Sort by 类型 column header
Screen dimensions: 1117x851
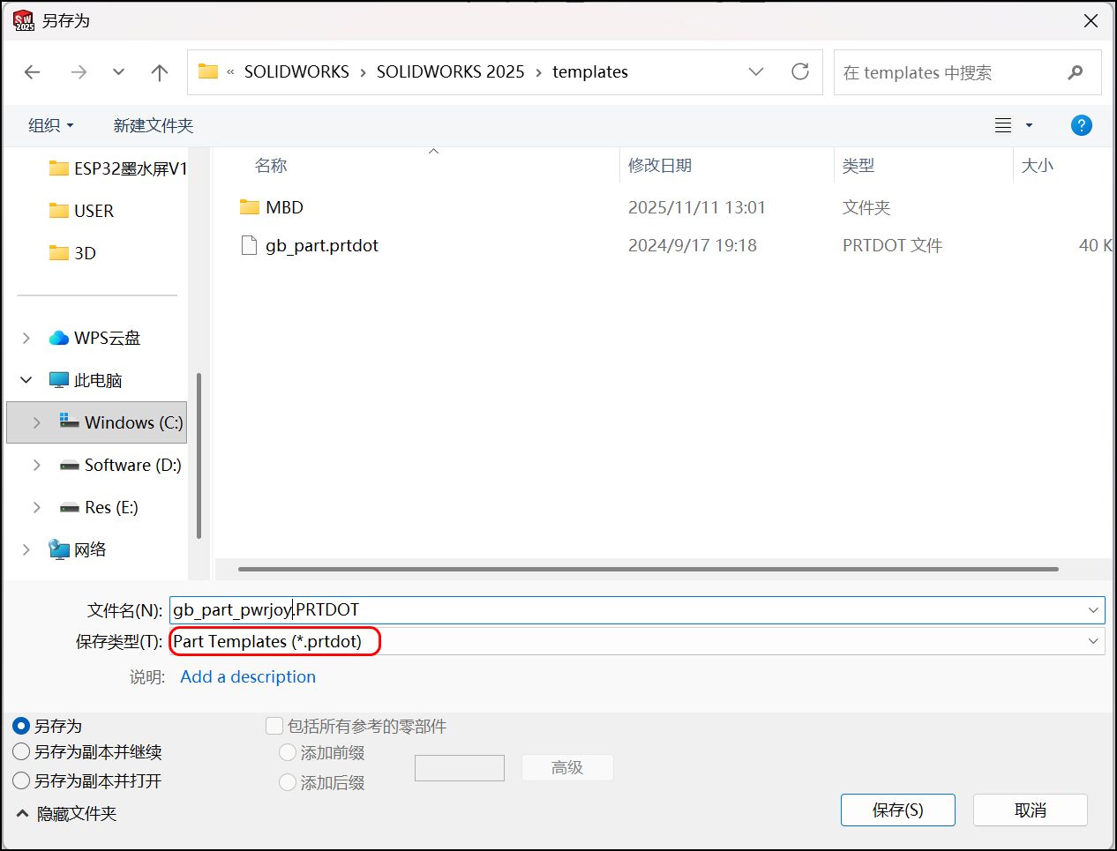[x=858, y=166]
